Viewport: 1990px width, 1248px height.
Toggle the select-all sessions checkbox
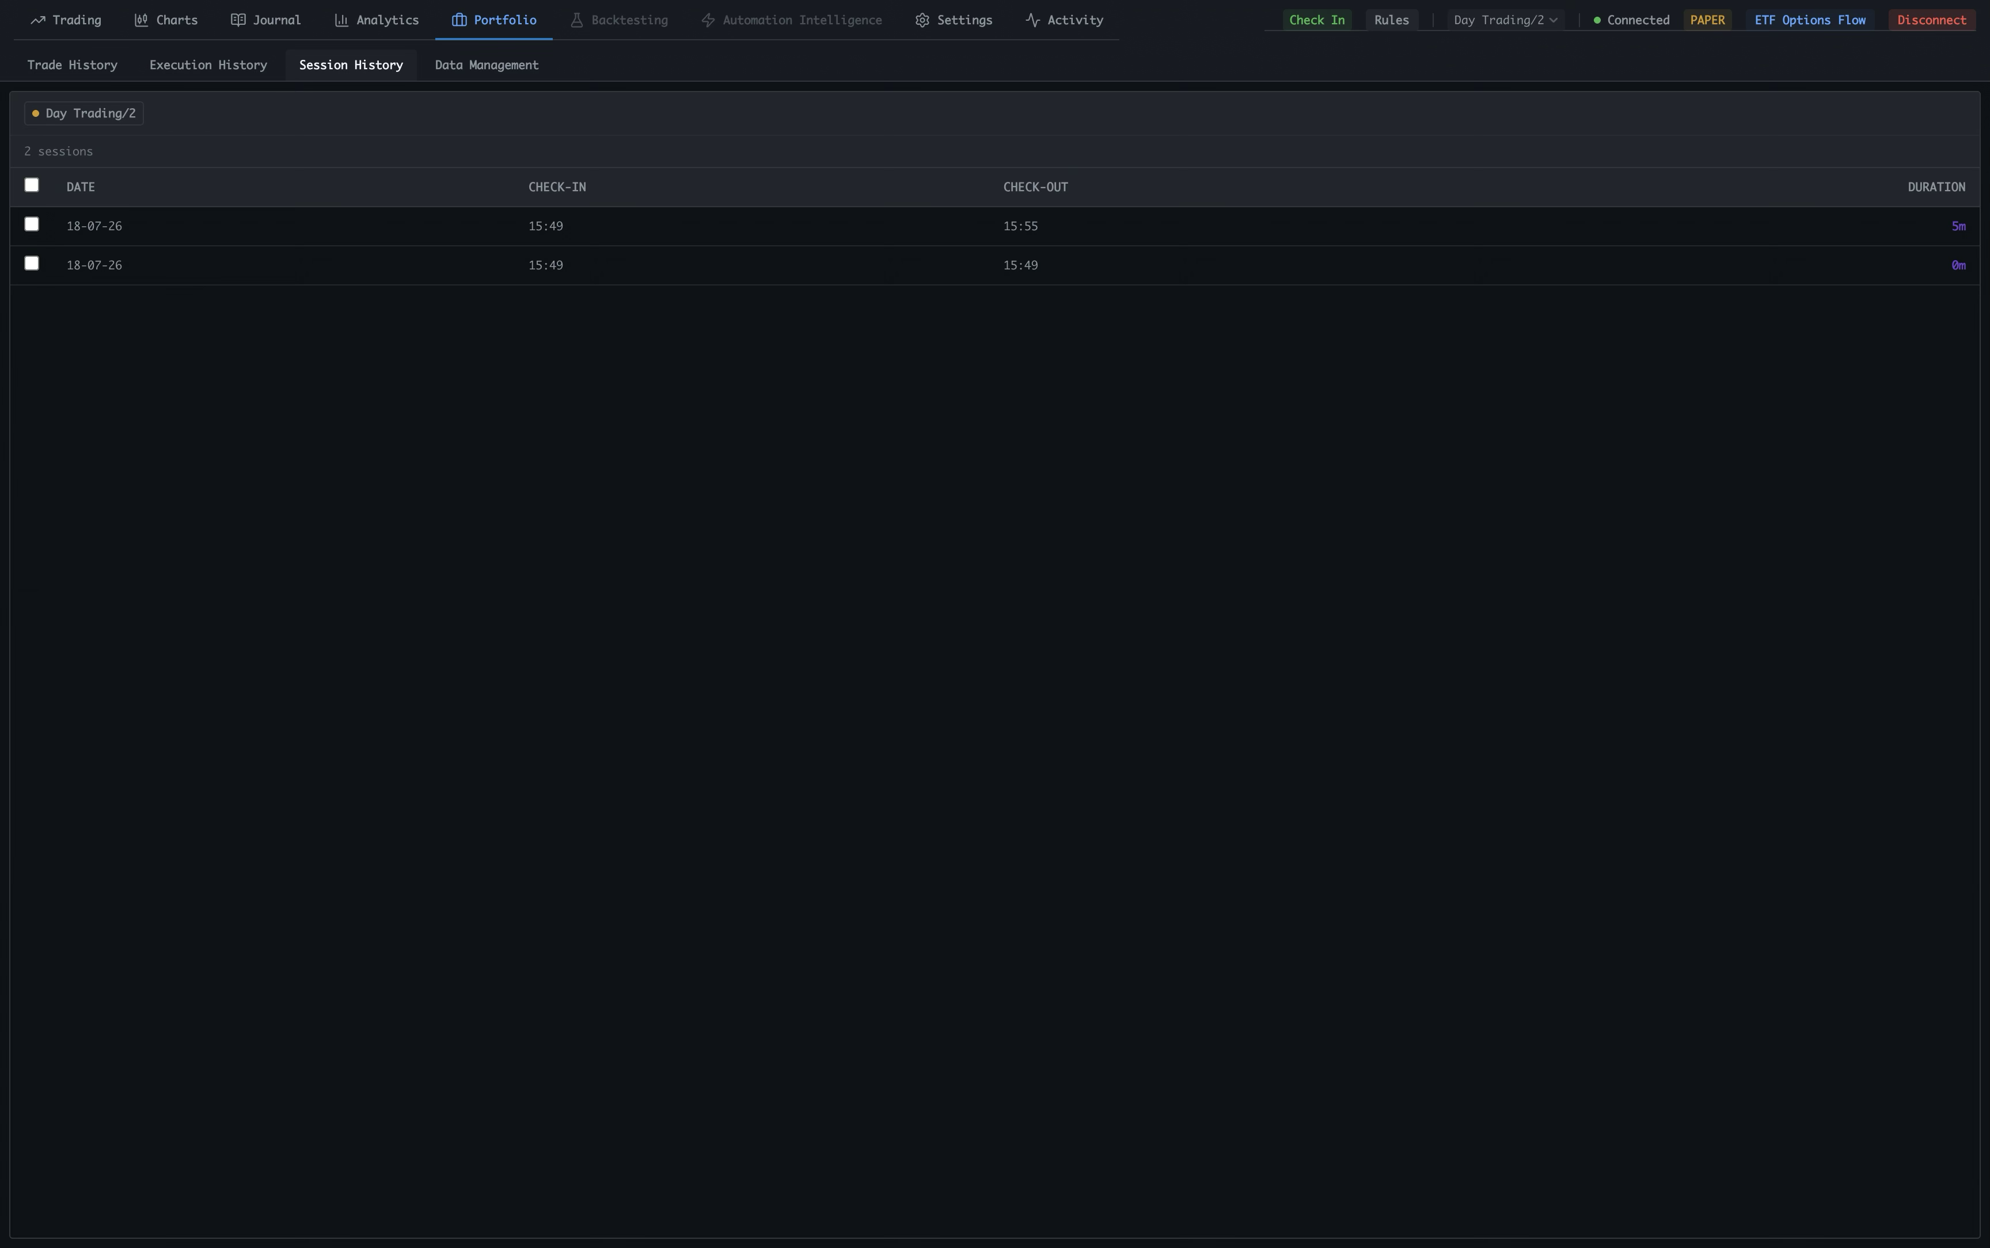[x=31, y=185]
